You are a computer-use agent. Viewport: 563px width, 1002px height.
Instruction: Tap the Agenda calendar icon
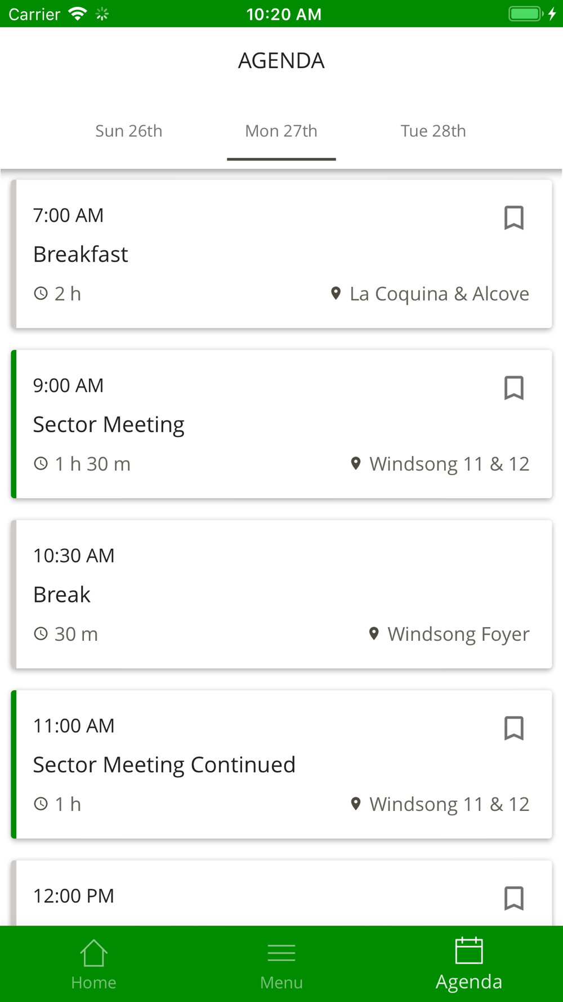click(x=468, y=951)
